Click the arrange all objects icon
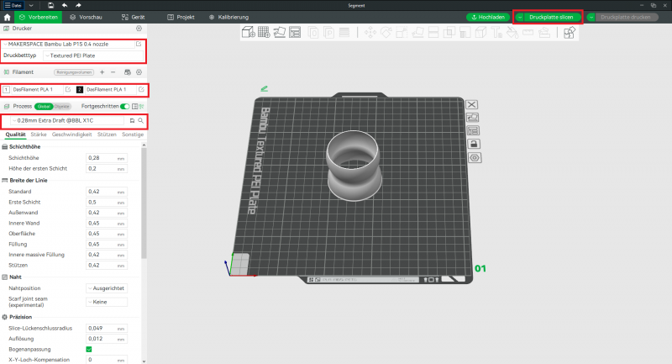Image resolution: width=672 pixels, height=364 pixels. pyautogui.click(x=296, y=33)
